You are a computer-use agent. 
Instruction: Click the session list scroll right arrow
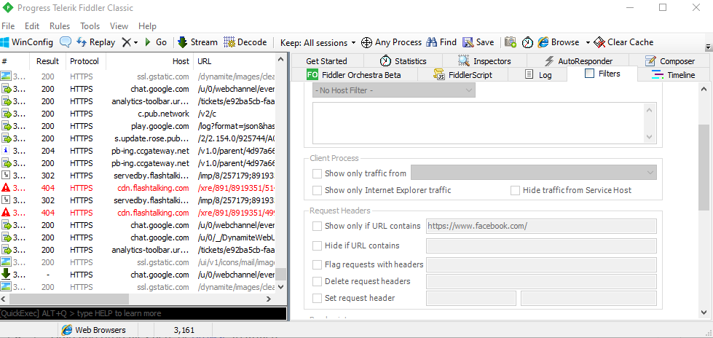click(x=269, y=299)
